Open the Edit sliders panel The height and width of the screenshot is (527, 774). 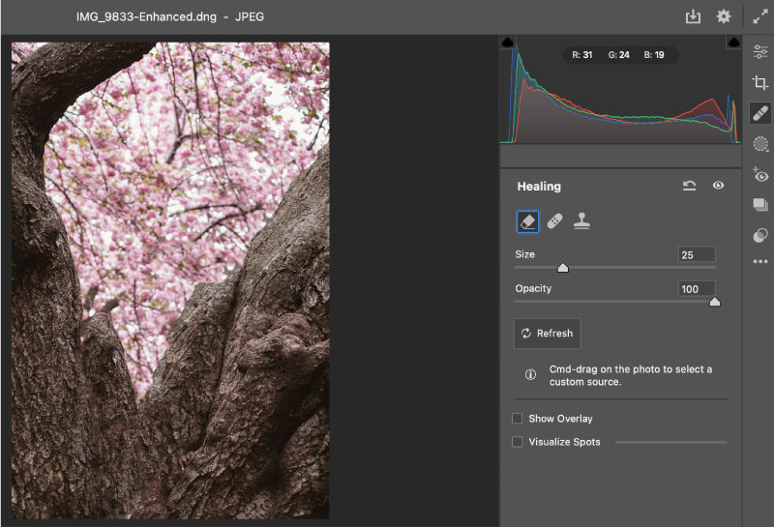pos(760,51)
